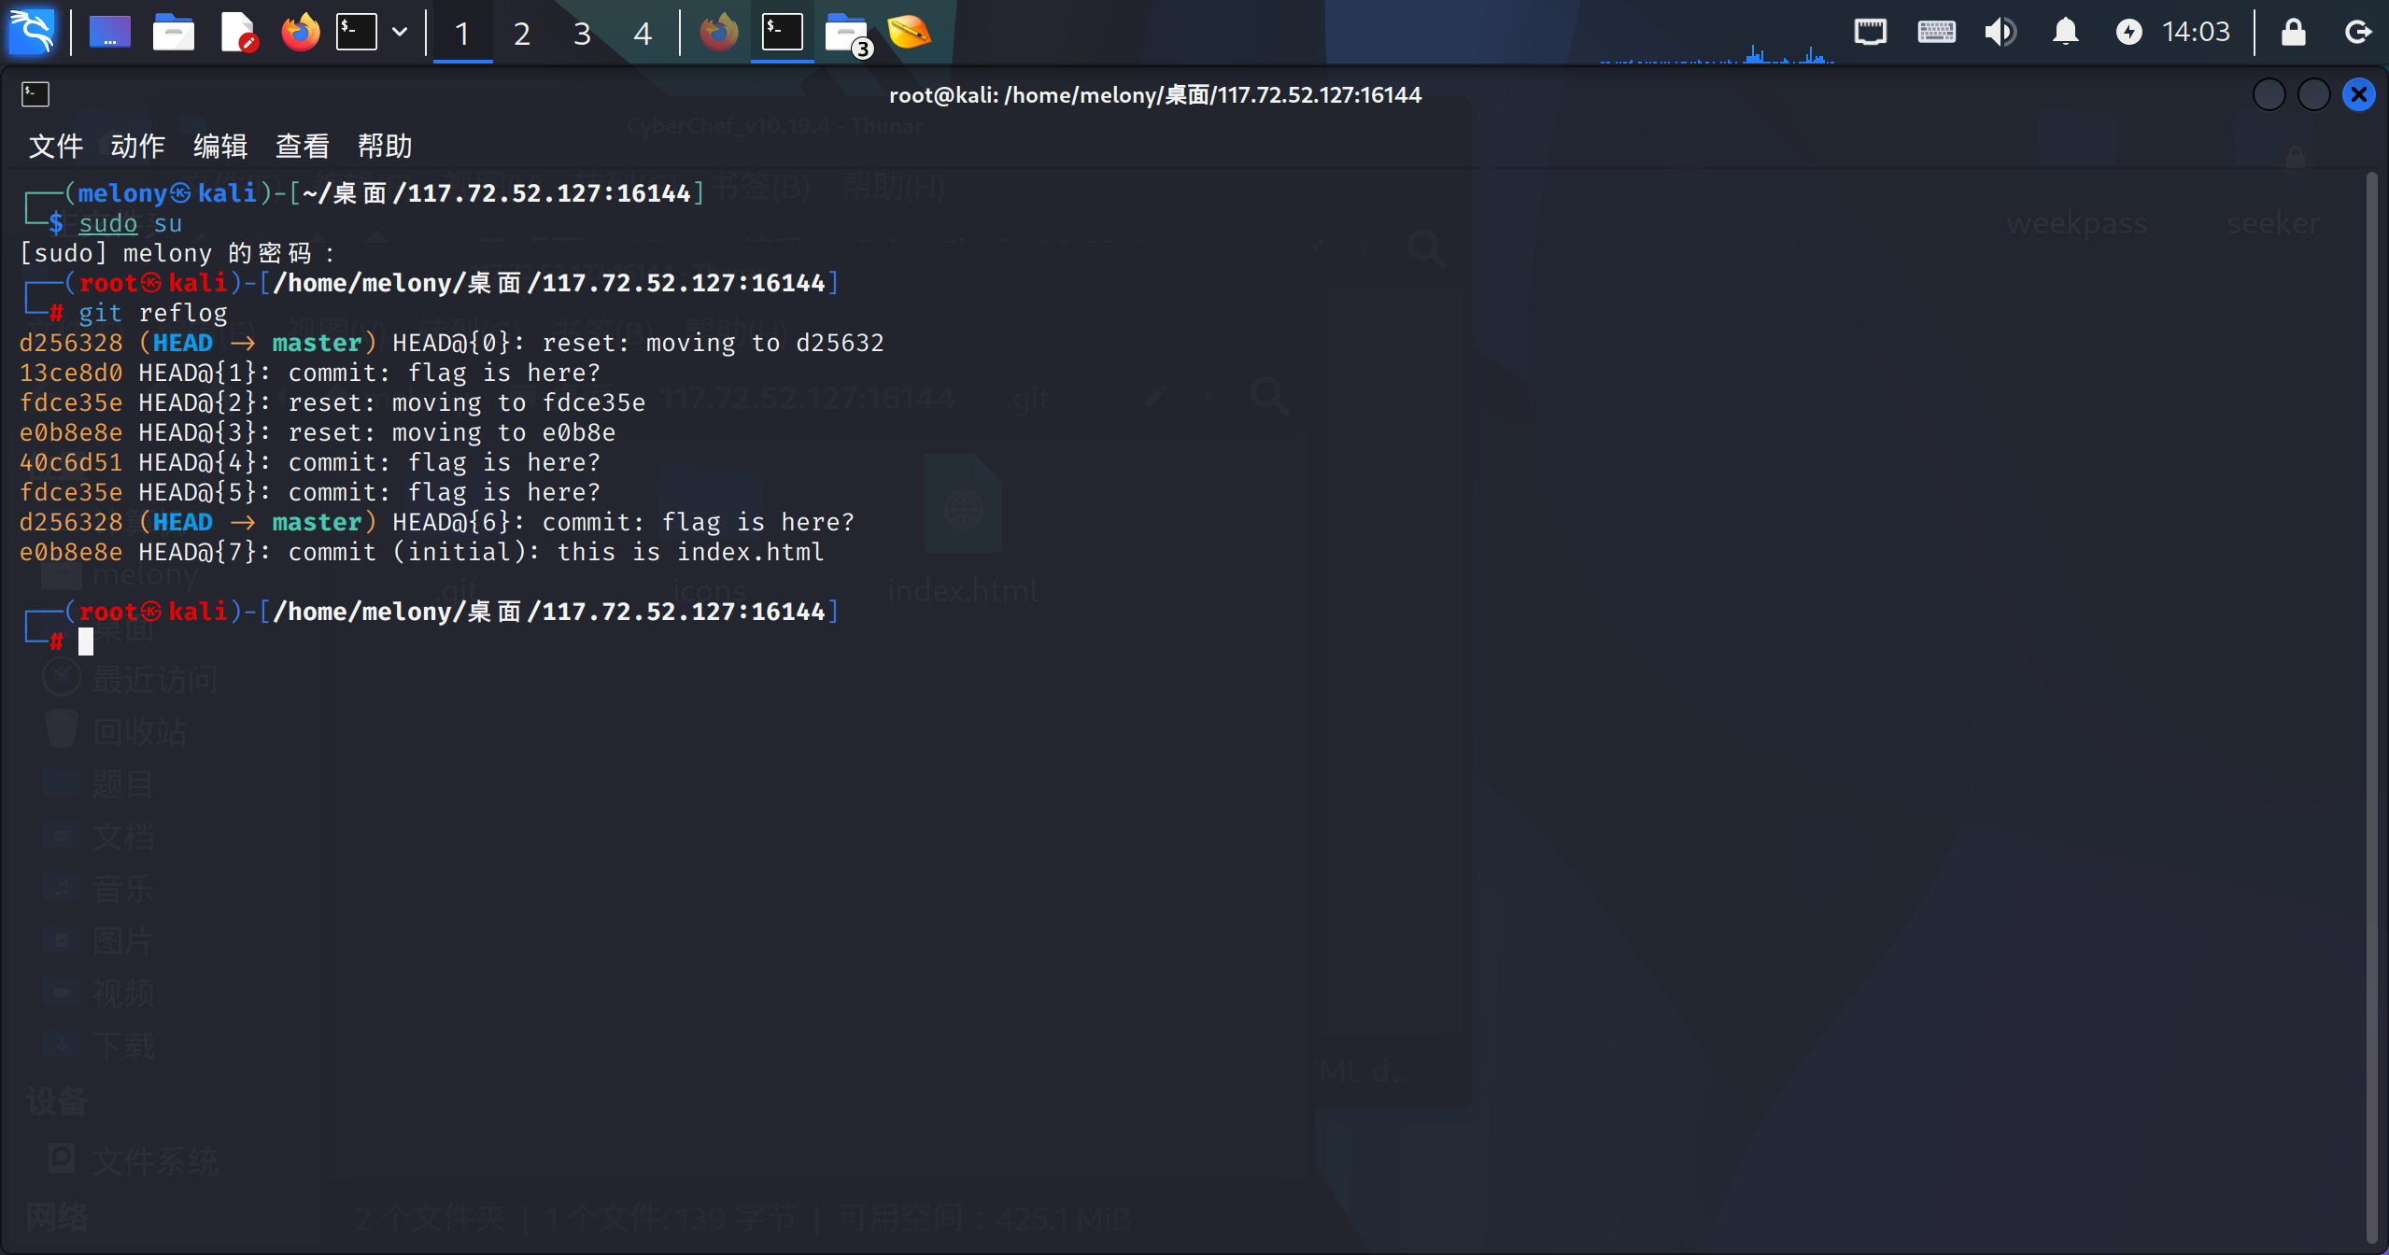Open the 编辑 menu in terminal

click(220, 146)
